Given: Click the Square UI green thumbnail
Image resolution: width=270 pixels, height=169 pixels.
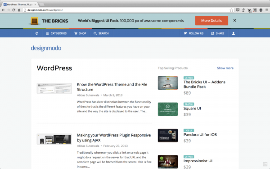Looking at the screenshot, I should (x=168, y=109).
